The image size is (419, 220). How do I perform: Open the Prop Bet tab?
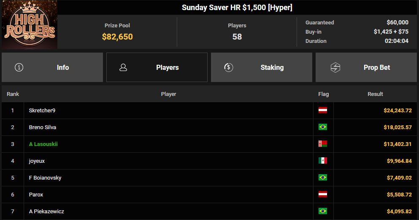(x=366, y=67)
